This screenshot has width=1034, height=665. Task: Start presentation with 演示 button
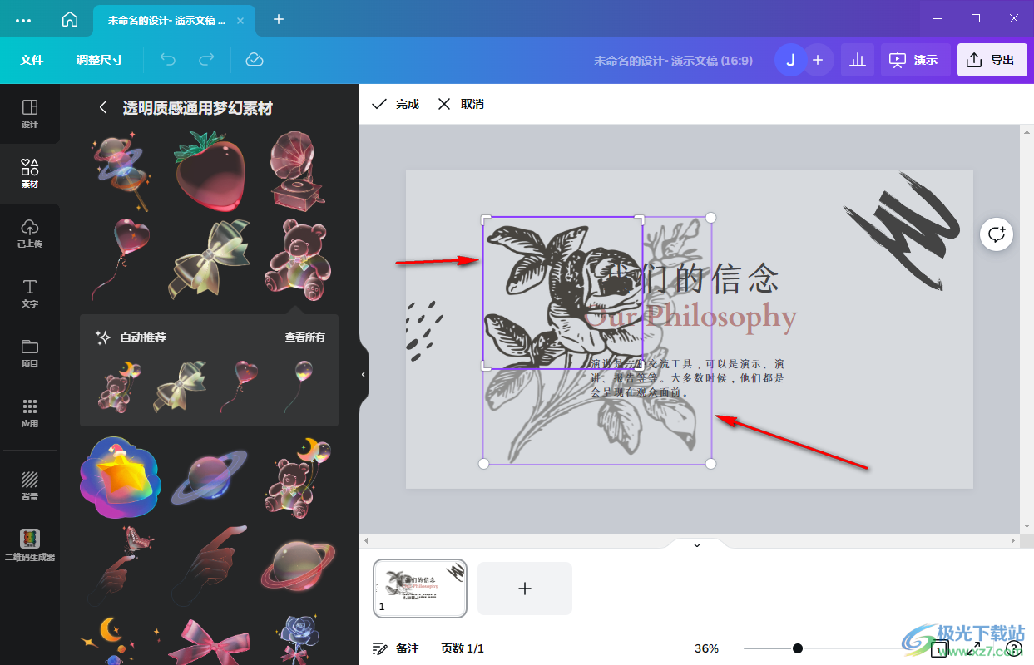(914, 60)
